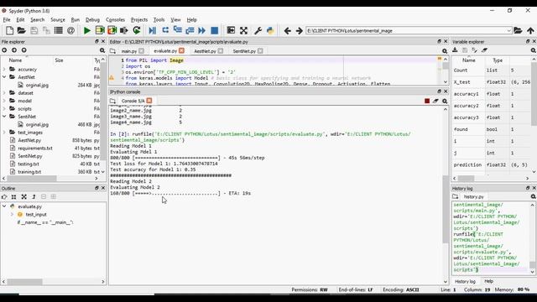Go to cursor position icon in Outline
Screen dimensions: 537x302
(4, 196)
